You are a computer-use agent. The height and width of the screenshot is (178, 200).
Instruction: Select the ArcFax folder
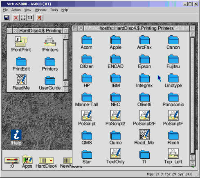pyautogui.click(x=144, y=42)
